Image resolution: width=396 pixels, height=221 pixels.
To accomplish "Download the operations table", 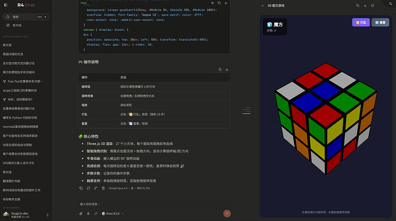I will pyautogui.click(x=227, y=69).
